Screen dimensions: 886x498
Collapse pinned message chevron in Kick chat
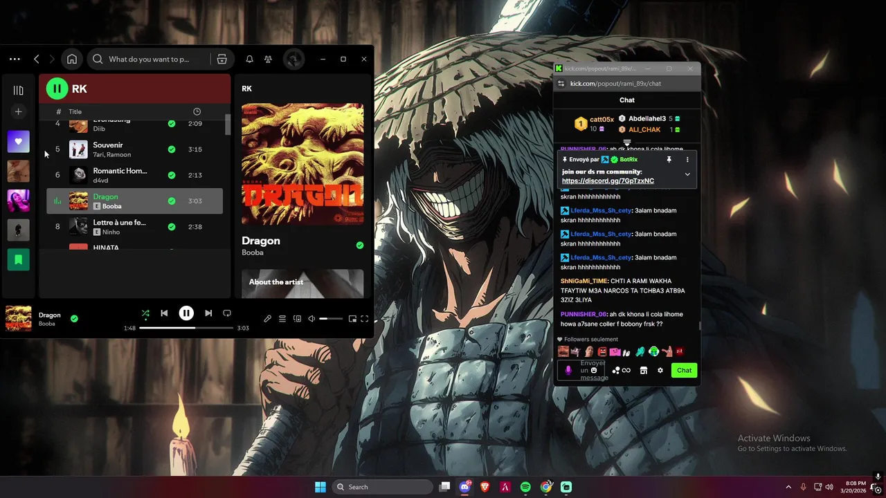pyautogui.click(x=687, y=174)
